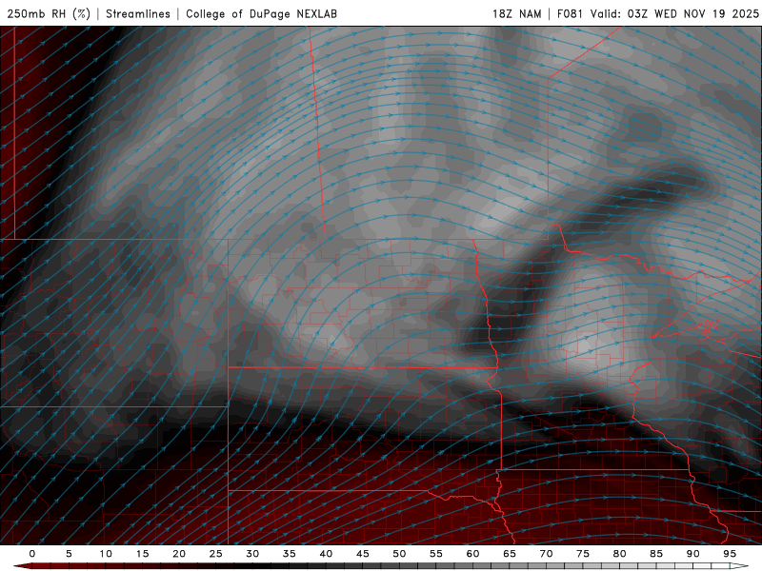Click the "5" value on color scale
The width and height of the screenshot is (762, 571).
click(x=69, y=554)
